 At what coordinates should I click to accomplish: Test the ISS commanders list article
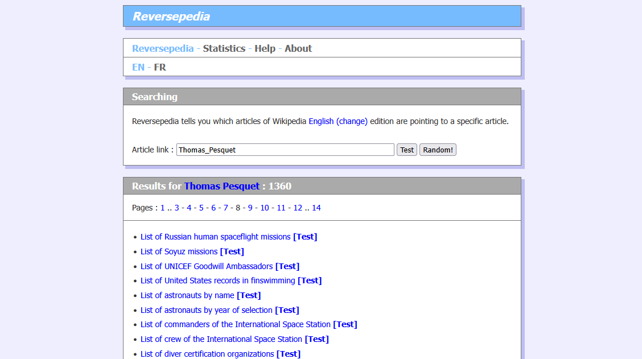pos(345,324)
